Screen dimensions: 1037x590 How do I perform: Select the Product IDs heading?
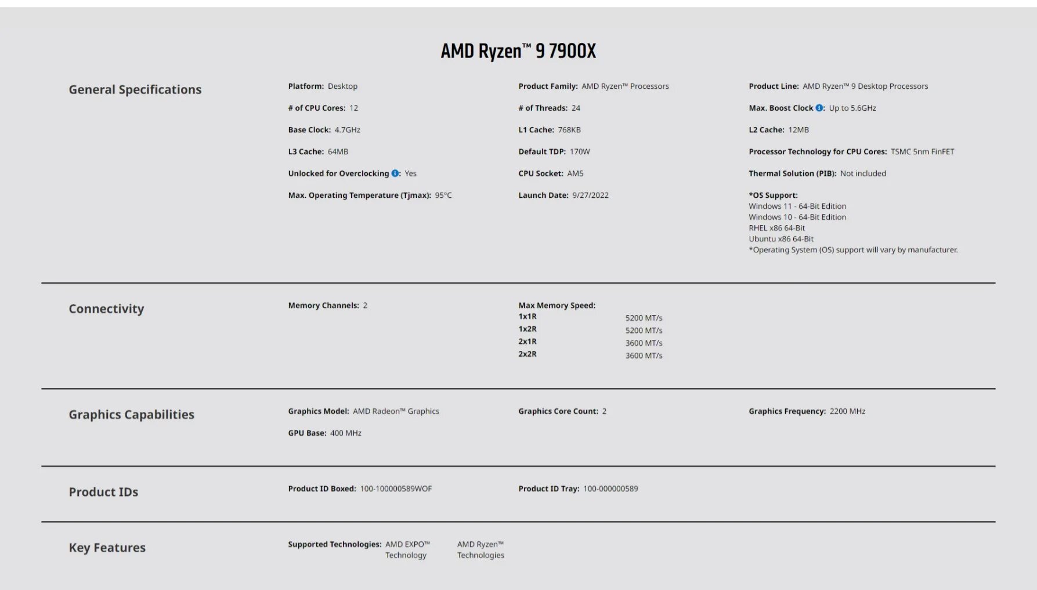tap(103, 492)
